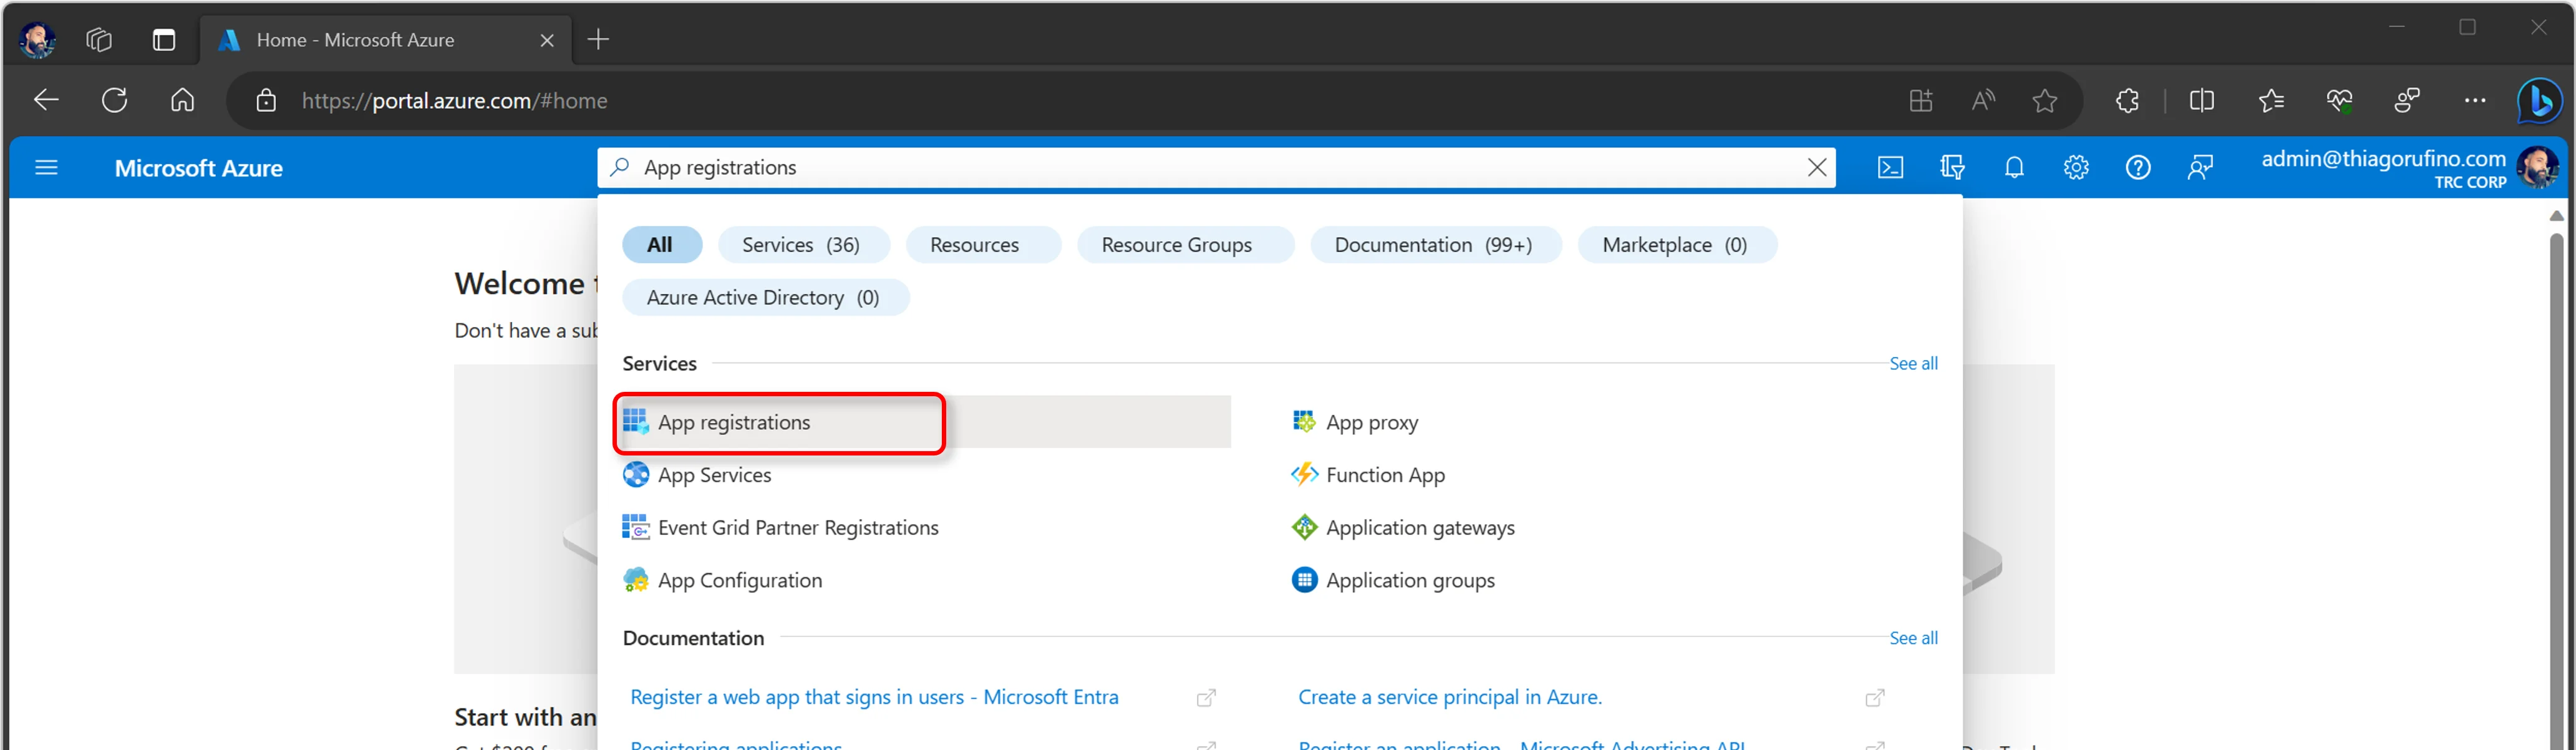Image resolution: width=2576 pixels, height=750 pixels.
Task: Click the Function App lightning icon
Action: coord(1304,474)
